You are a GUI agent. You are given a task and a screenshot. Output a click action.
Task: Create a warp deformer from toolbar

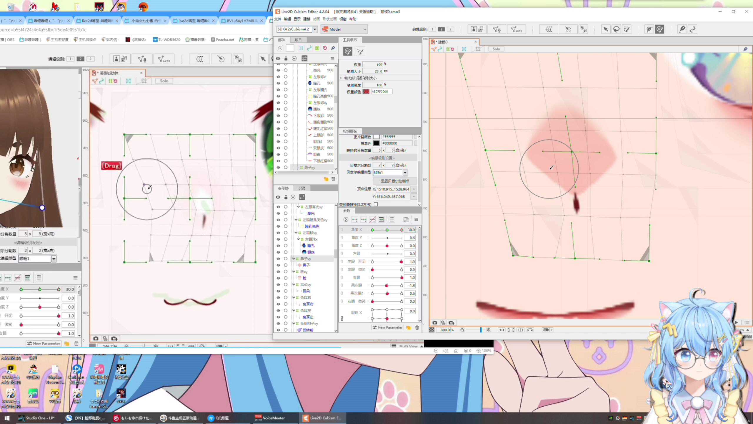pos(549,29)
